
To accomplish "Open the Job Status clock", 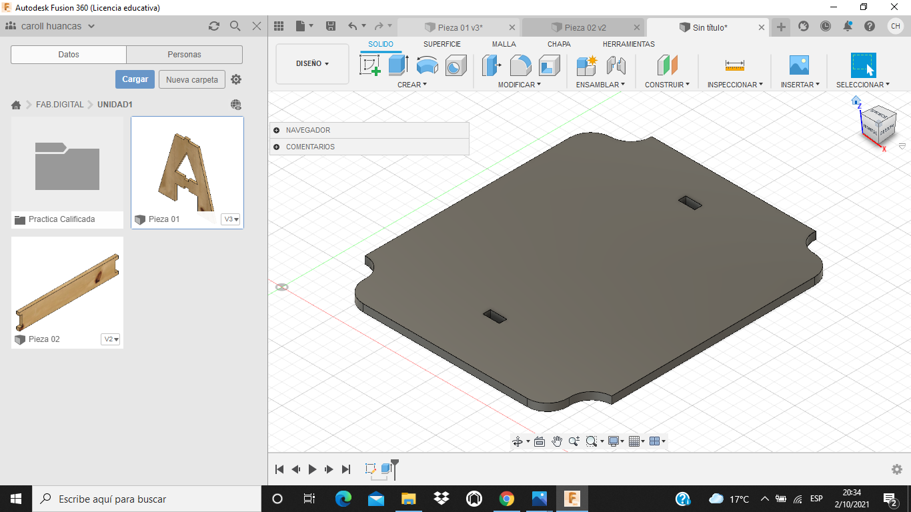I will 826,26.
